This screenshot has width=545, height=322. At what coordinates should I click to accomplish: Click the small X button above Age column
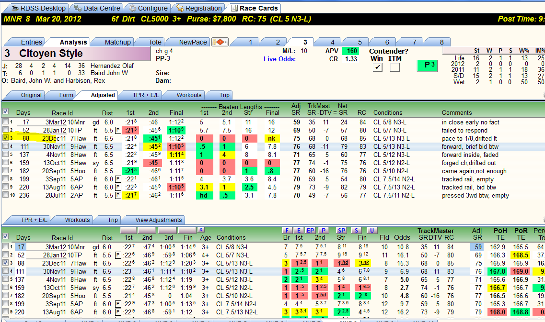[x=200, y=230]
